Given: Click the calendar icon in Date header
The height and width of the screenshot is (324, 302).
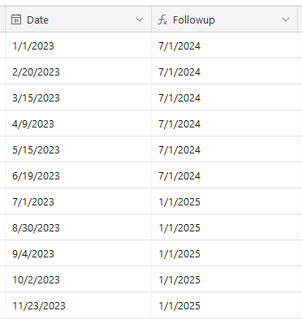Looking at the screenshot, I should coord(16,19).
